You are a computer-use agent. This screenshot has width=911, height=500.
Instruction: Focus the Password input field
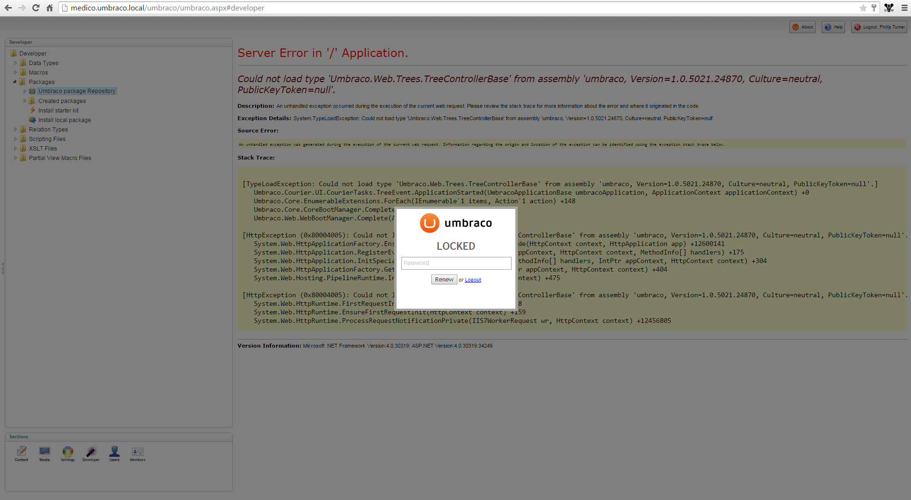(456, 263)
